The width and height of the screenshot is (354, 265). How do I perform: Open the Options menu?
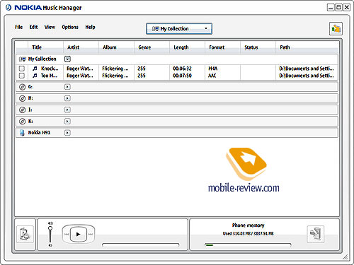point(70,27)
